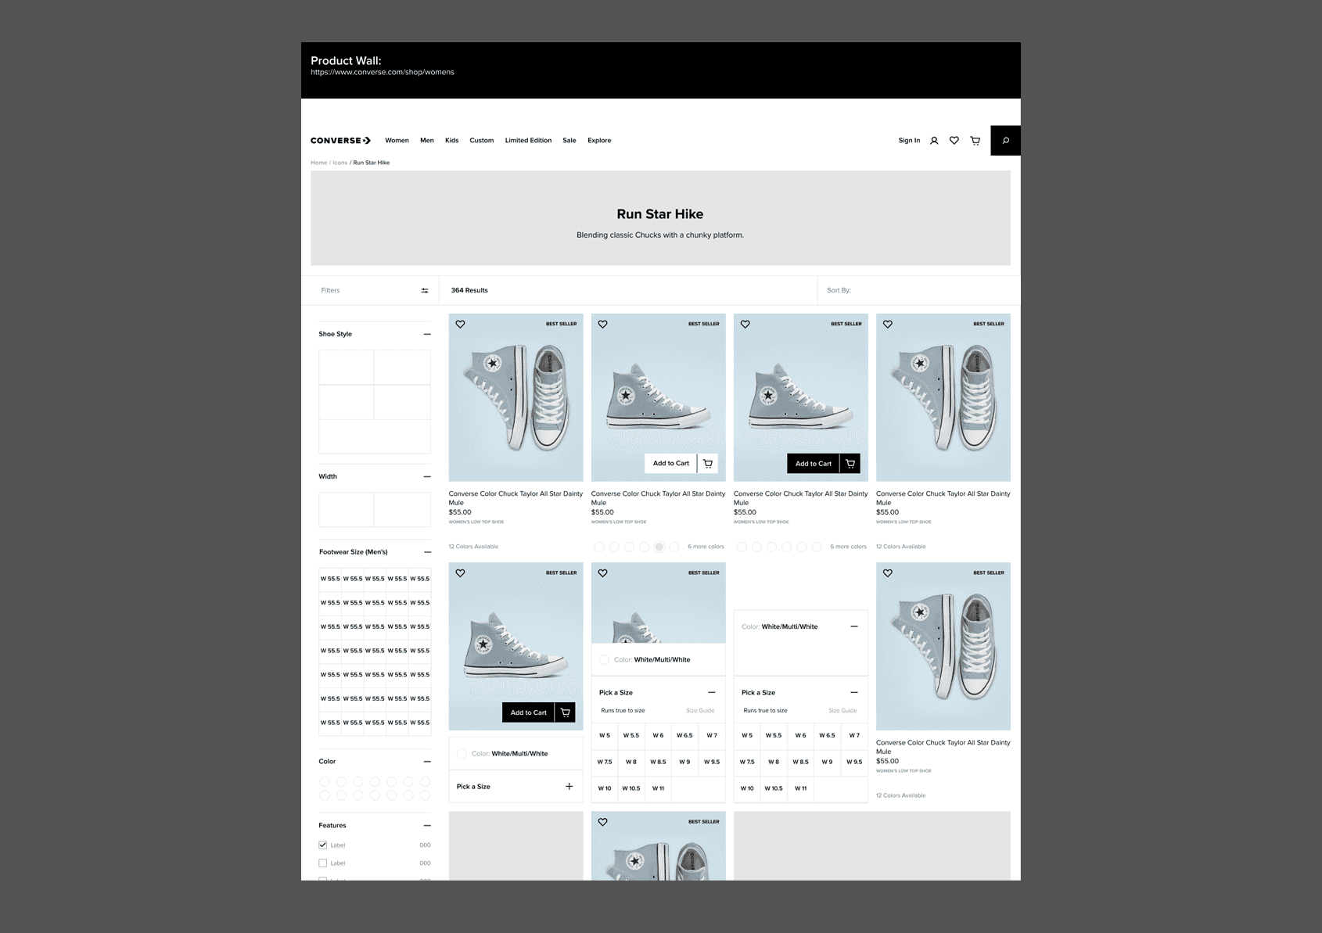Open the Men menu
The image size is (1322, 933).
pyautogui.click(x=427, y=141)
